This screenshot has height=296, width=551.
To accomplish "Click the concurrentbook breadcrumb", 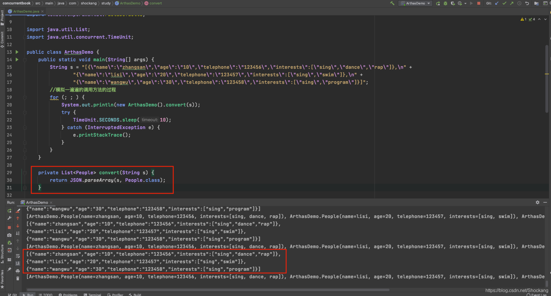I will pyautogui.click(x=17, y=3).
